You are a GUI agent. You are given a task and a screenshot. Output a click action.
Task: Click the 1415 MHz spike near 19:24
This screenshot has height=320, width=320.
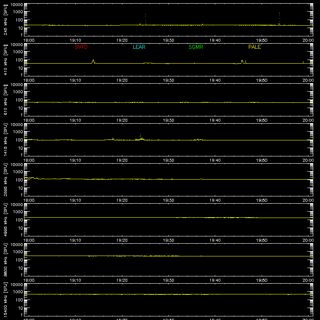click(x=140, y=137)
